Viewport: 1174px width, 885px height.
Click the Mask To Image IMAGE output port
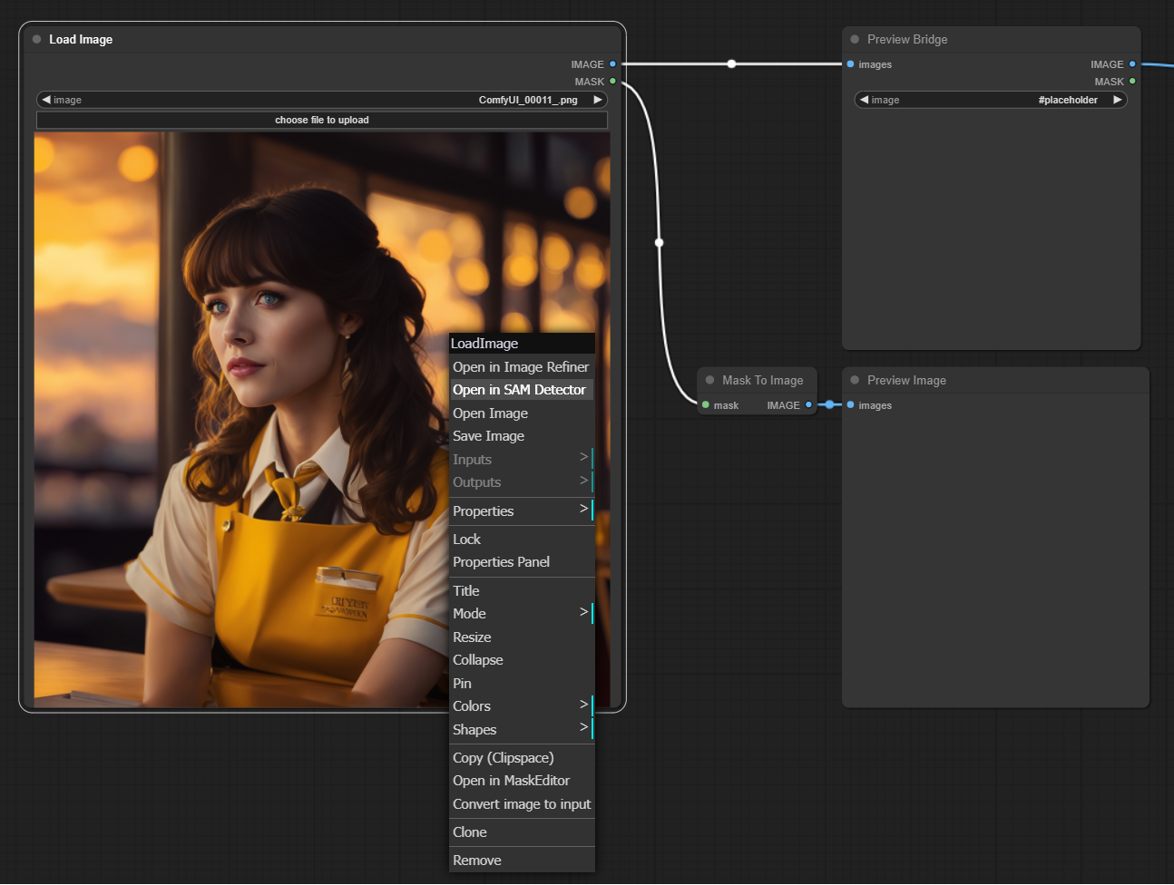pyautogui.click(x=808, y=405)
